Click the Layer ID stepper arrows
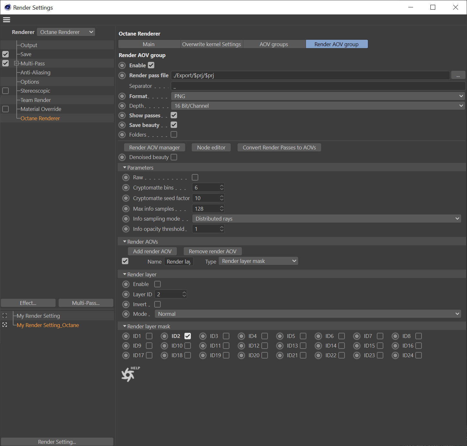This screenshot has height=446, width=467. 184,294
